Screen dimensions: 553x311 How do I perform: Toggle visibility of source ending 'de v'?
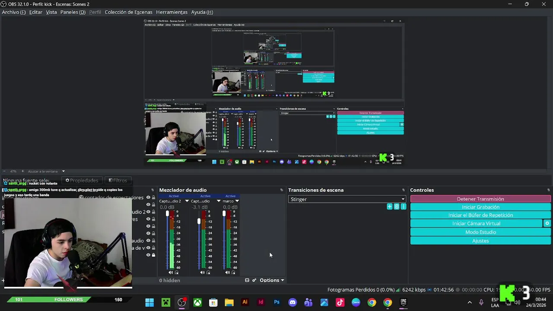tap(148, 248)
